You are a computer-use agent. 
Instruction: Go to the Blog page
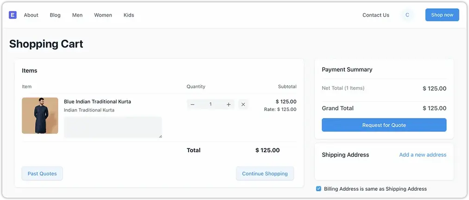point(55,15)
